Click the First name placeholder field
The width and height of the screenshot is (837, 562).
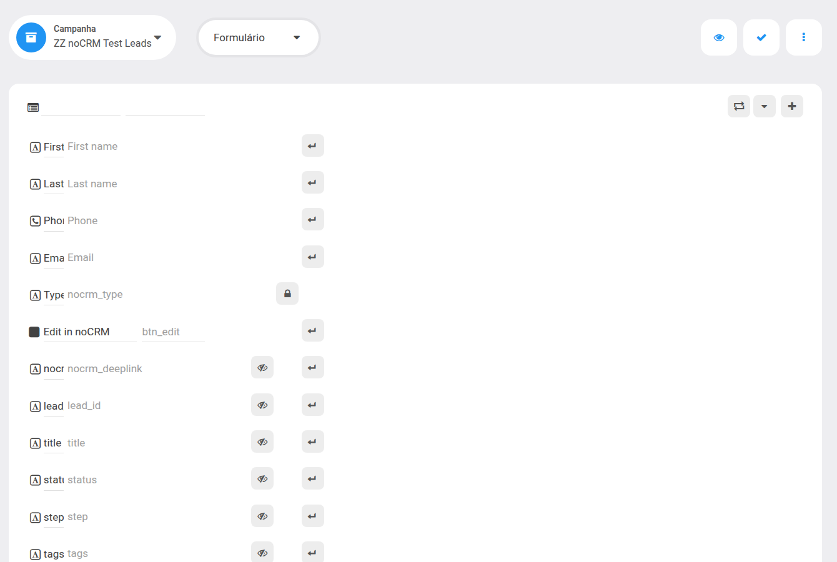[x=92, y=147]
